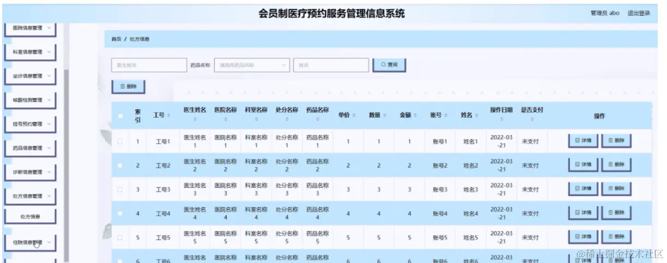Expand 医院信息管理 sidebar menu
667x263 pixels.
click(x=31, y=28)
